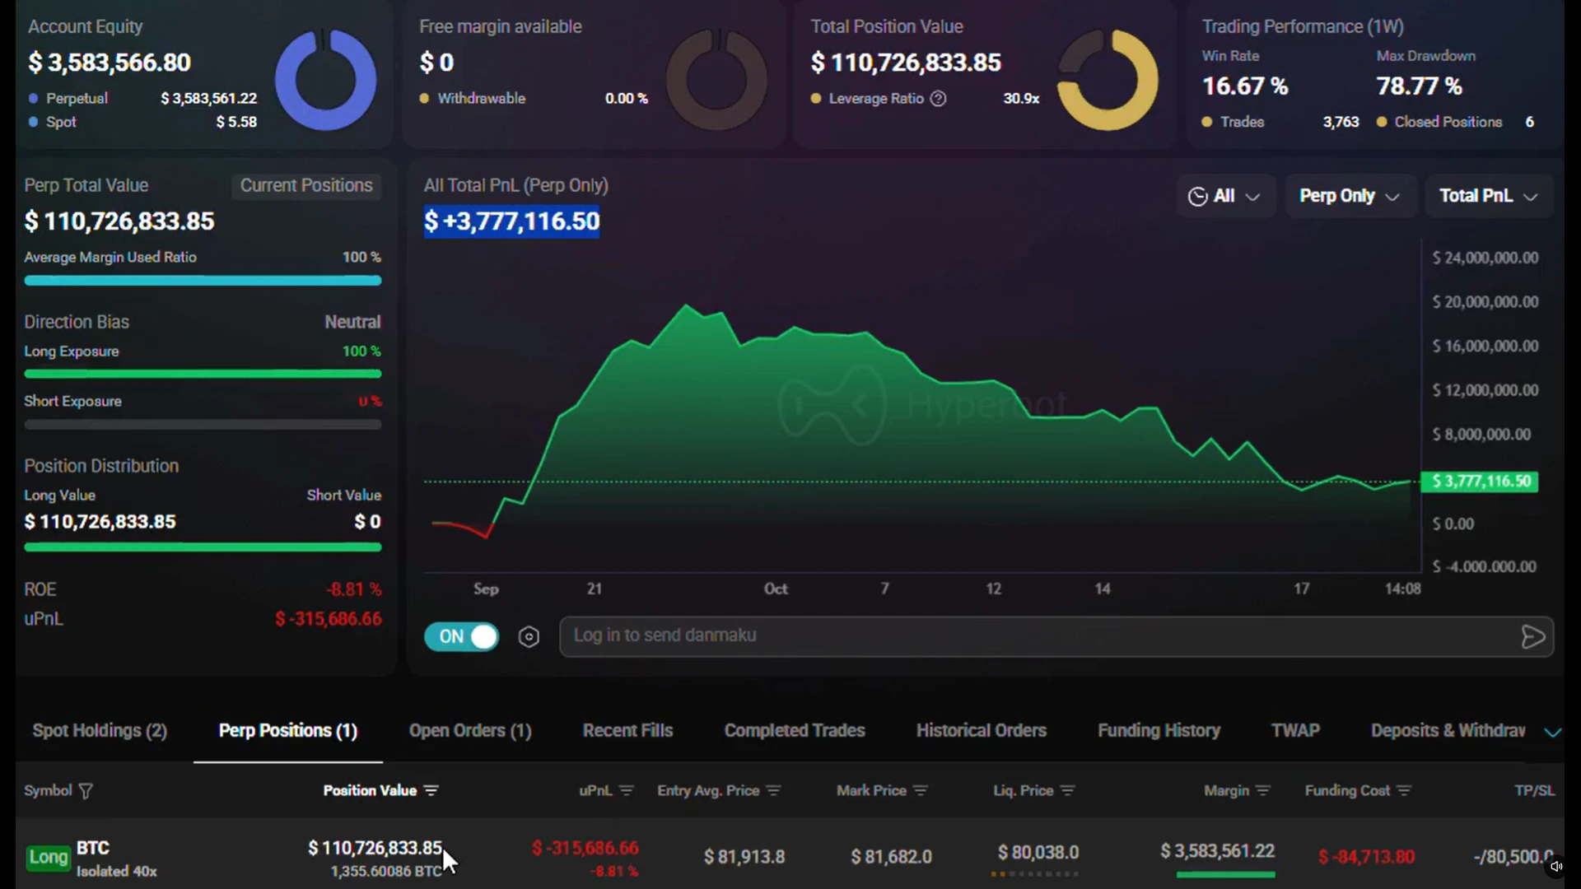
Task: Sort by uPnL column icon
Action: coord(626,790)
